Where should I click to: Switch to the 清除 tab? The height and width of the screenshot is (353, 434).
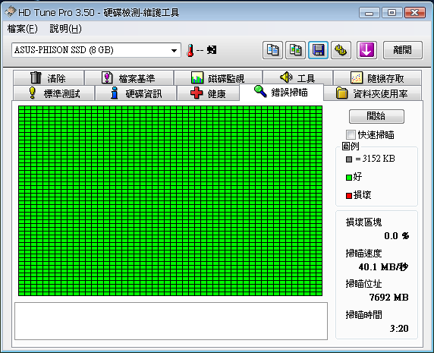(x=49, y=77)
